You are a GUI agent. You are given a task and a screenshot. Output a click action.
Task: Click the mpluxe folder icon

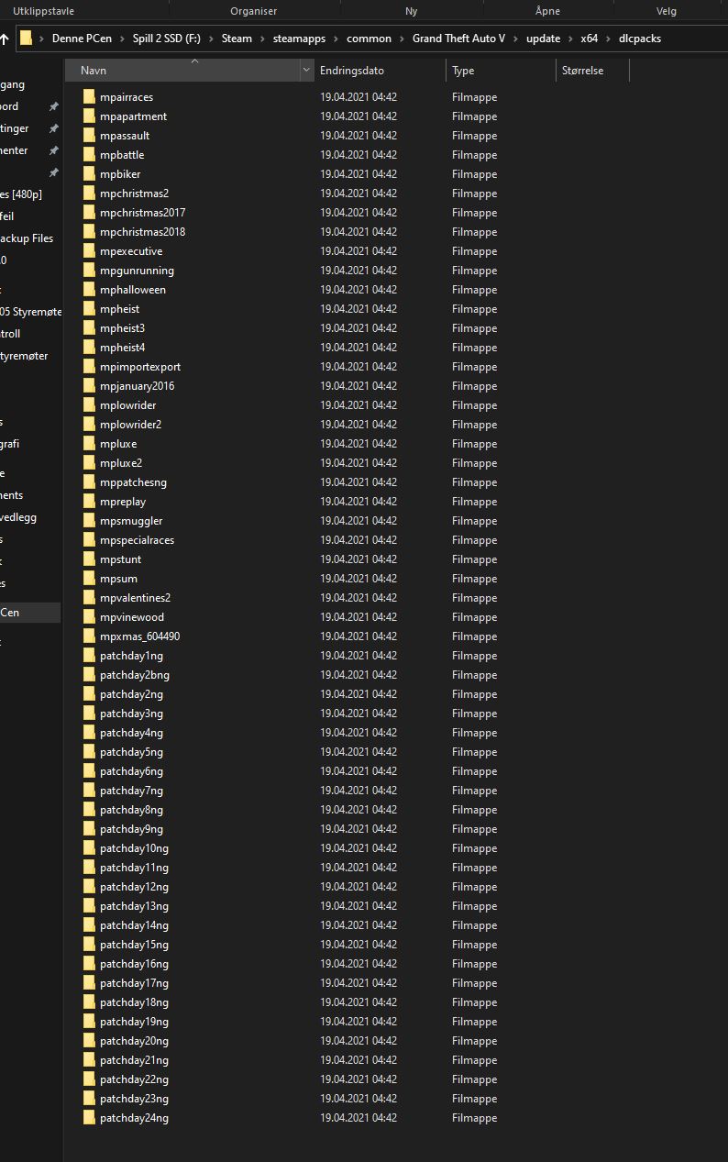click(x=89, y=444)
